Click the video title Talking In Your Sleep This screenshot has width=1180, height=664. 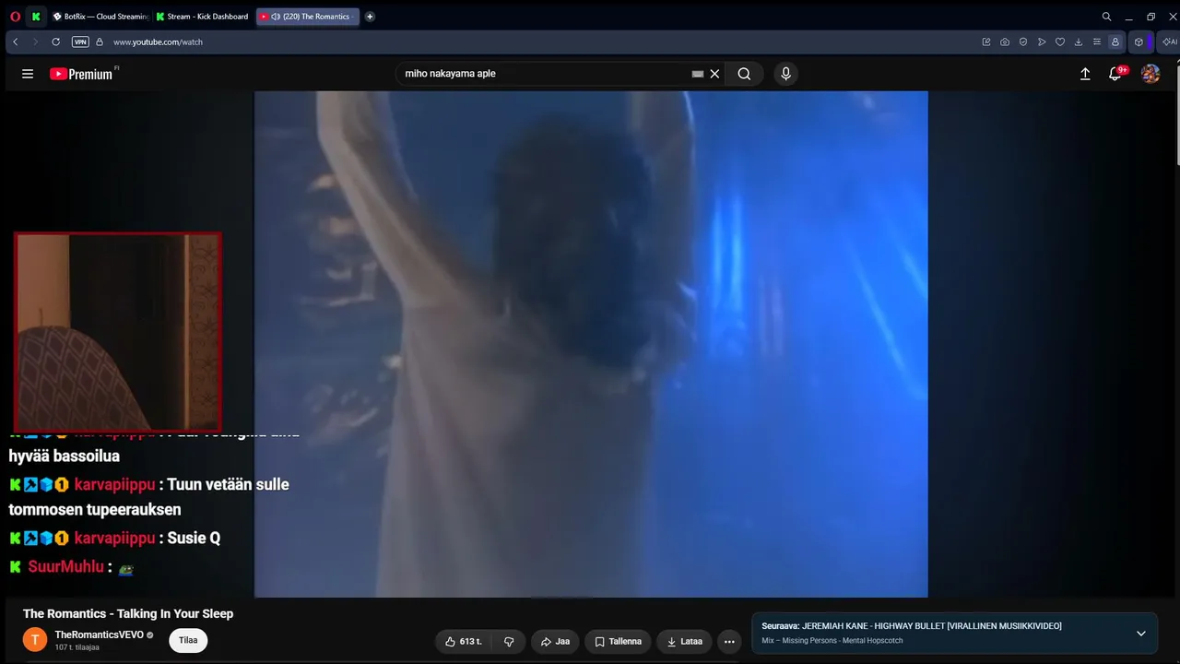(x=128, y=613)
